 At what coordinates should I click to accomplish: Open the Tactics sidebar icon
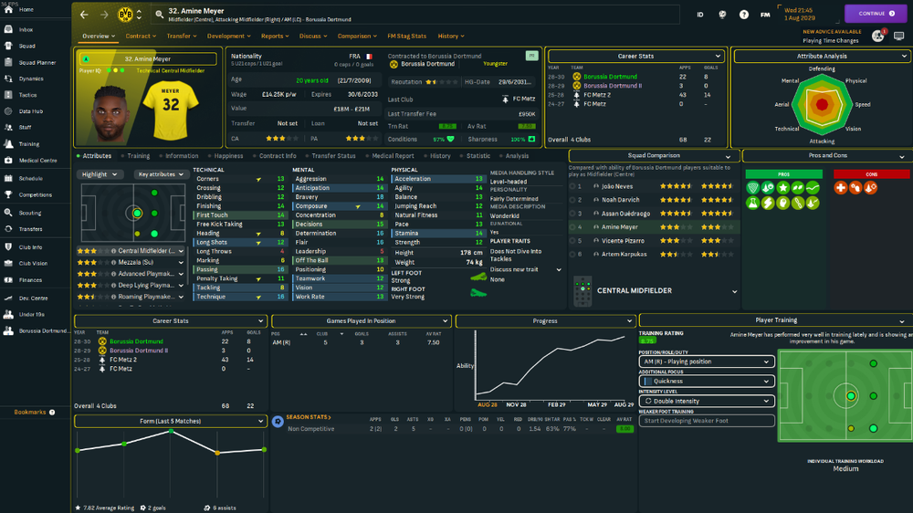[8, 95]
